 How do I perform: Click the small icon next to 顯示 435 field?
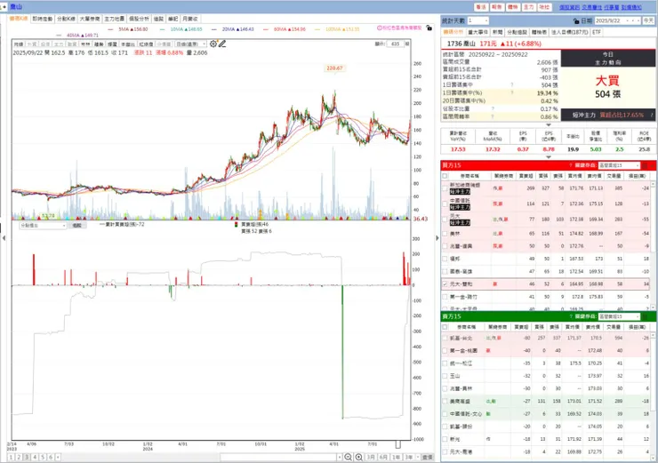[x=406, y=44]
